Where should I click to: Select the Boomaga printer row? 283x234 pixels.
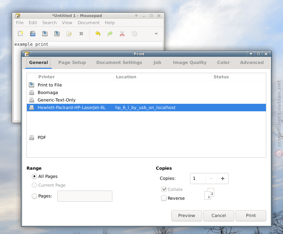(146, 92)
